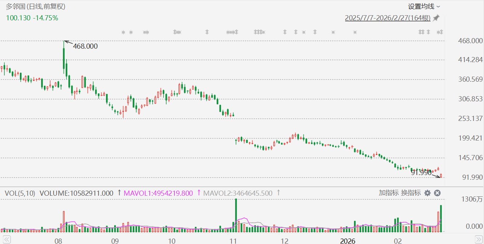Open volume indicator settings gear
Viewport: 484px width, 244px height.
(x=428, y=193)
